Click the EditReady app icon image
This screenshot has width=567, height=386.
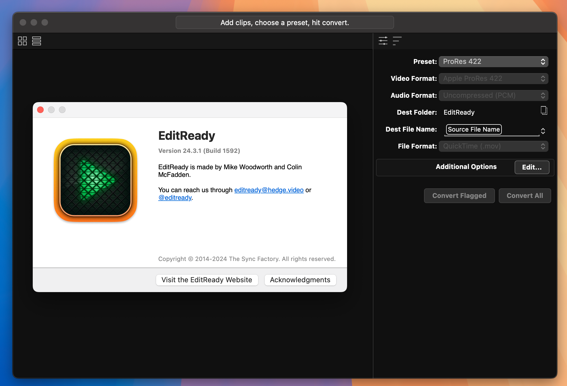[x=96, y=180]
